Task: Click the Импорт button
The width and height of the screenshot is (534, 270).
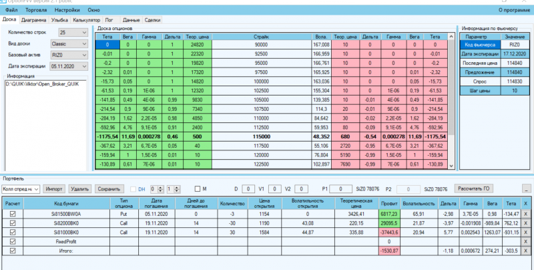Action: click(x=54, y=189)
